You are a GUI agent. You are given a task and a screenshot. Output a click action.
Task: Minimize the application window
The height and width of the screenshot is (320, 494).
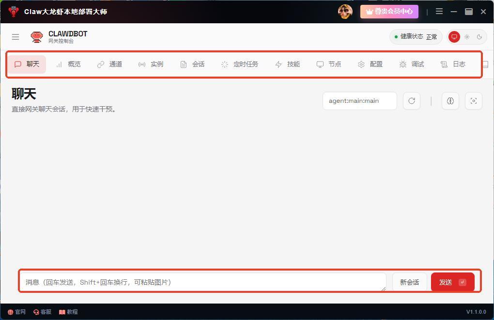tap(454, 12)
